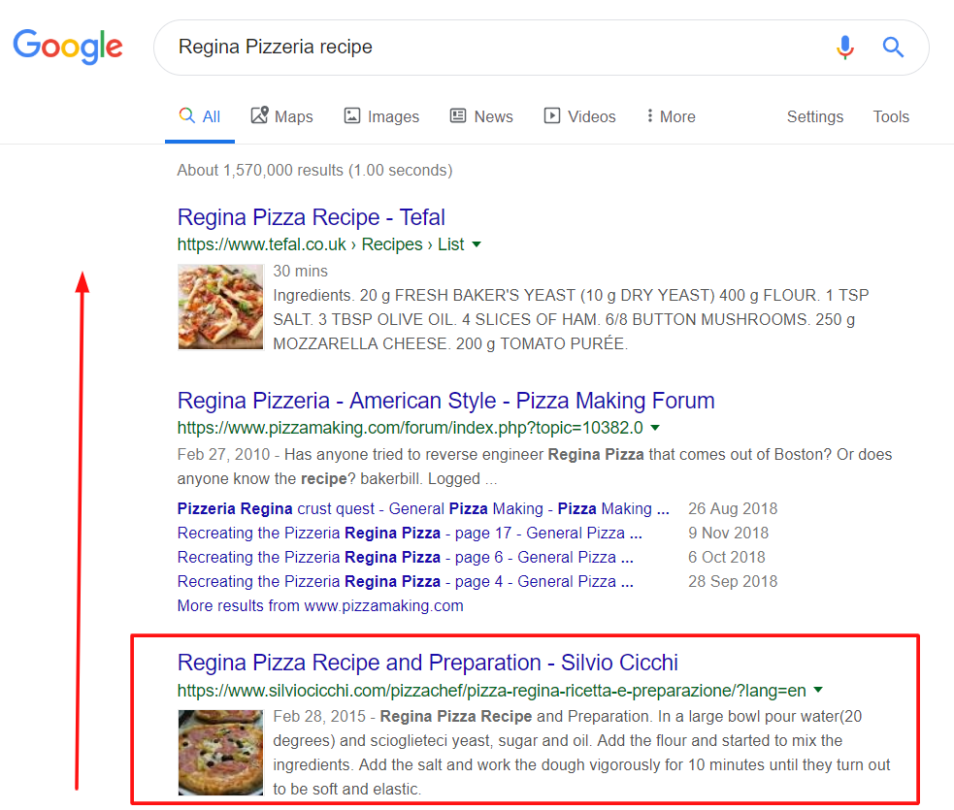Click the Google logo
Image resolution: width=954 pixels, height=810 pixels.
click(68, 47)
